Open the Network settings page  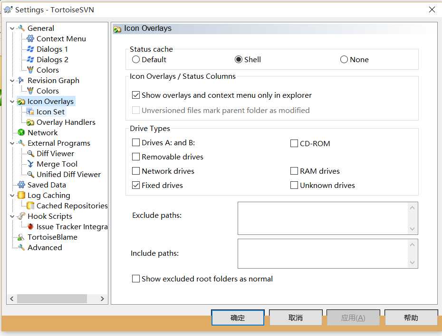tap(43, 132)
